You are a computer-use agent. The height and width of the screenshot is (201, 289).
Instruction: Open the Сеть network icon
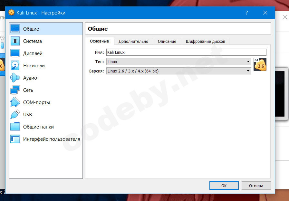tap(15, 90)
